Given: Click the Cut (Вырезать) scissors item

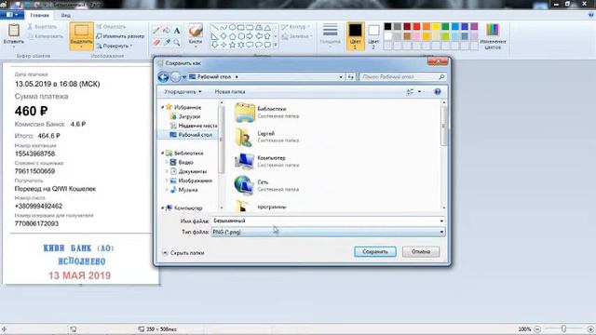Looking at the screenshot, I should click(x=42, y=27).
